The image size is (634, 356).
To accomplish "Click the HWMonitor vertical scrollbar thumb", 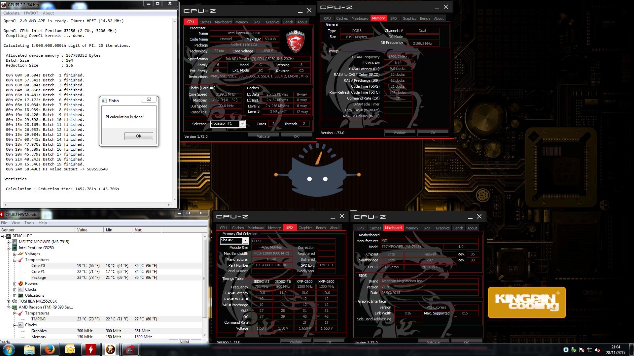I will tap(204, 278).
